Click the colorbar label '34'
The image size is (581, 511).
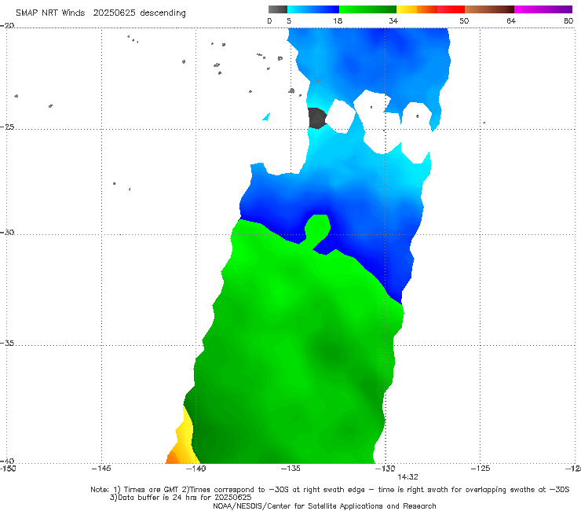(393, 20)
